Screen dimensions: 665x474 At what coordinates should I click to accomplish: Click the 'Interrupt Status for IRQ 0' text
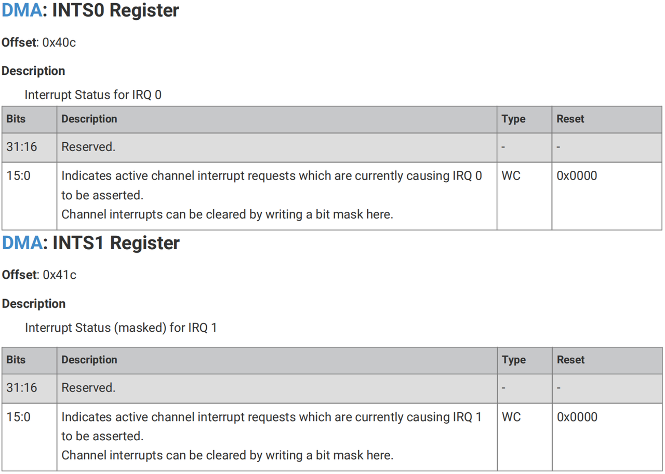(93, 95)
